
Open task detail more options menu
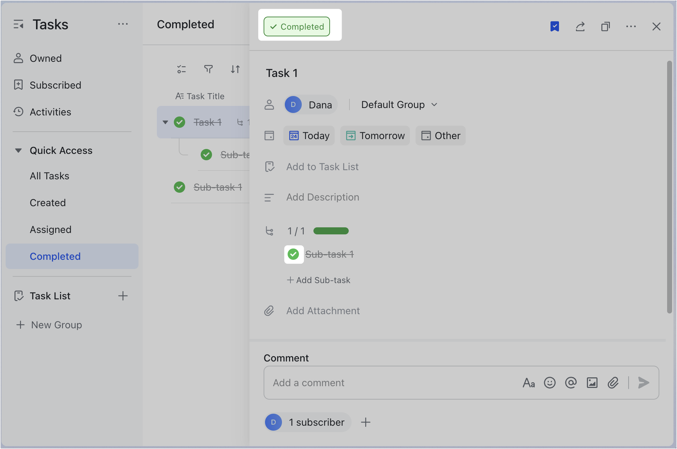pos(631,26)
